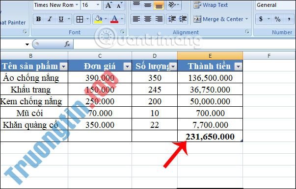The width and height of the screenshot is (296, 189).
Task: Toggle Underline formatting
Action: tap(61, 19)
